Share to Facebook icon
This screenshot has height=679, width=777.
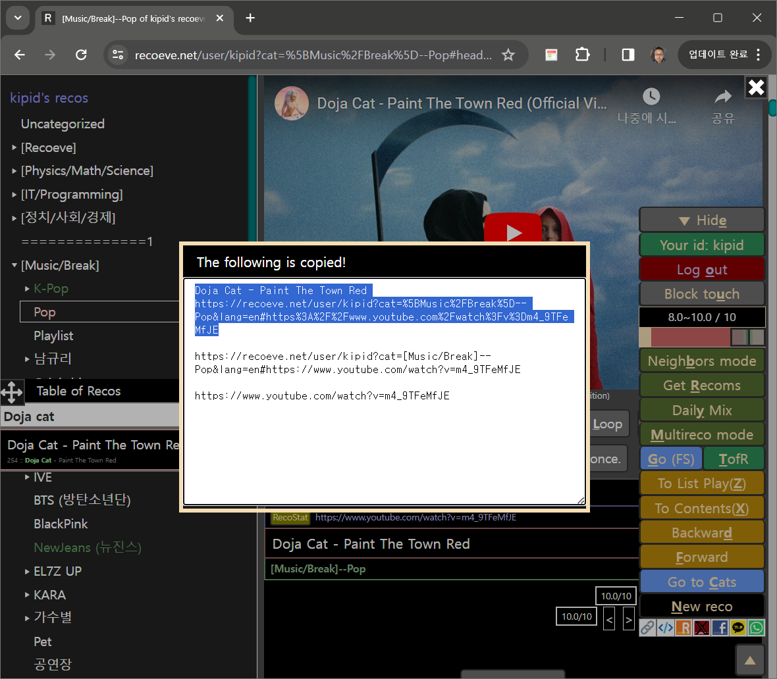point(720,628)
